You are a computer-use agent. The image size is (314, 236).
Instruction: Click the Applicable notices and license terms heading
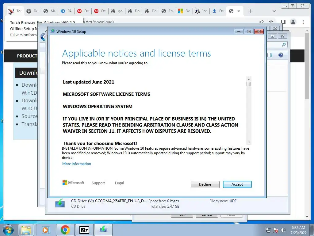[136, 53]
